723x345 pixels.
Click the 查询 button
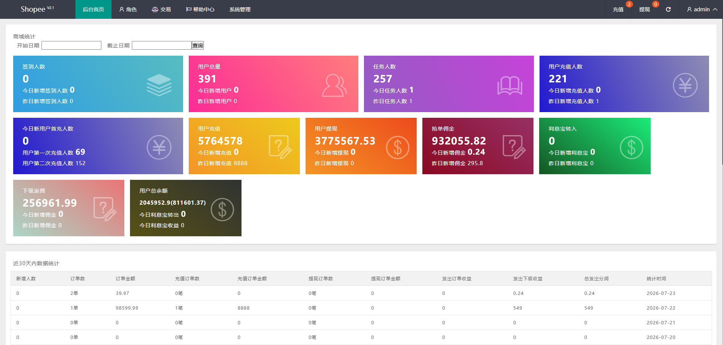coord(198,46)
